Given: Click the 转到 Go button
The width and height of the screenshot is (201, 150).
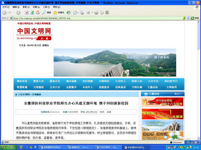Looking at the screenshot, I should (195, 18).
